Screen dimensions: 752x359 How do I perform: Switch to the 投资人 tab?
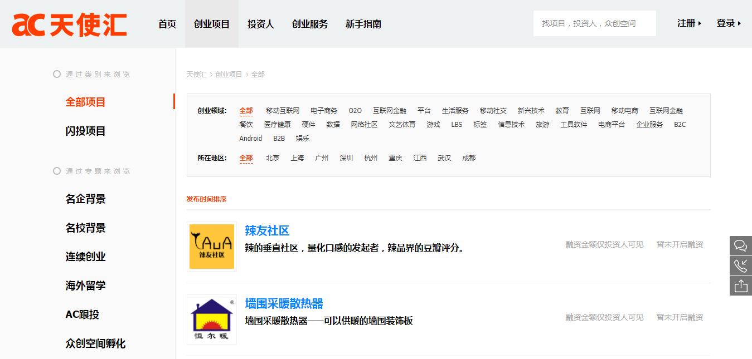(x=260, y=24)
